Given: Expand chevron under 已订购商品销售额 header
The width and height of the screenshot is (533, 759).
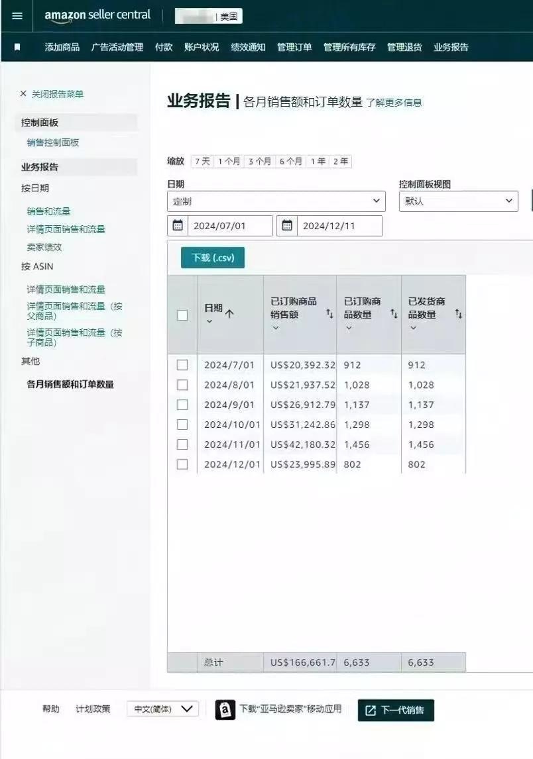Looking at the screenshot, I should coord(276,328).
